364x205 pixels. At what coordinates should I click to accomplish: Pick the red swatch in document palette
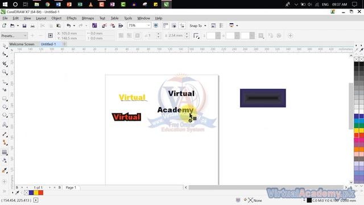(x=41, y=192)
